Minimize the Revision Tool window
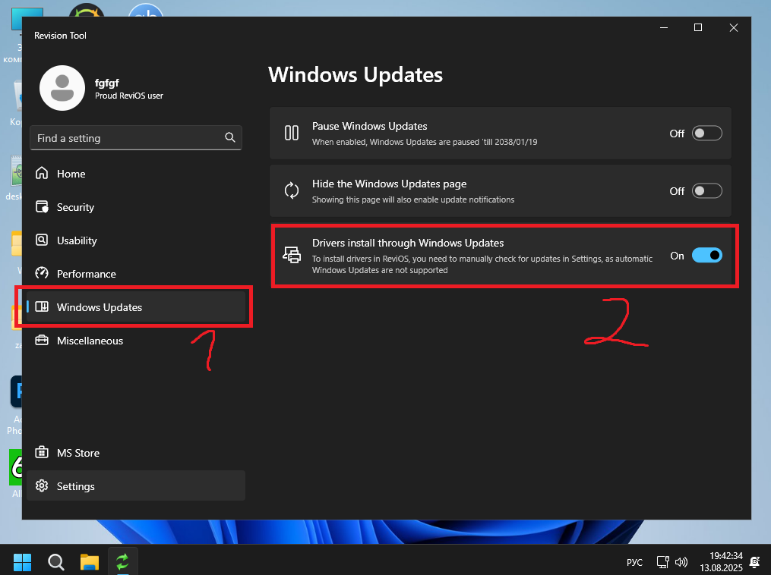Viewport: 771px width, 575px height. coord(664,27)
